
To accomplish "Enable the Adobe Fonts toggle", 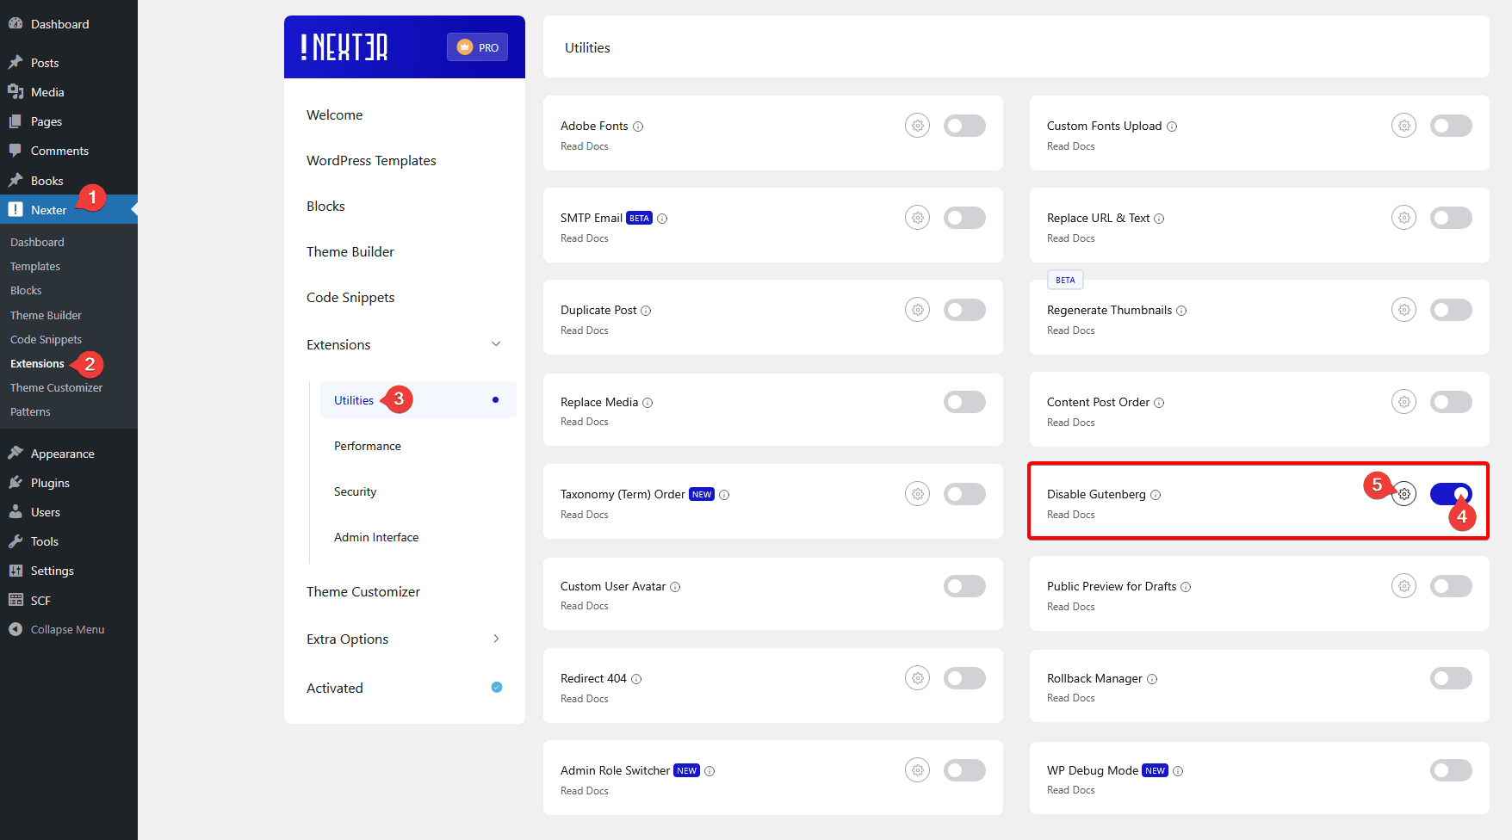I will [x=964, y=125].
